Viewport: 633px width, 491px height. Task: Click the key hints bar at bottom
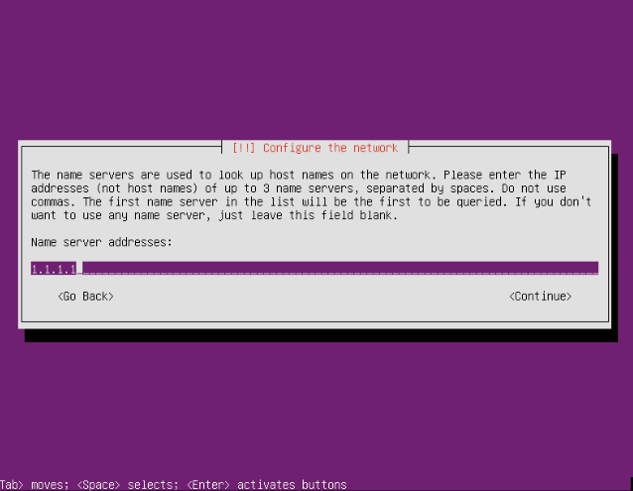click(174, 484)
